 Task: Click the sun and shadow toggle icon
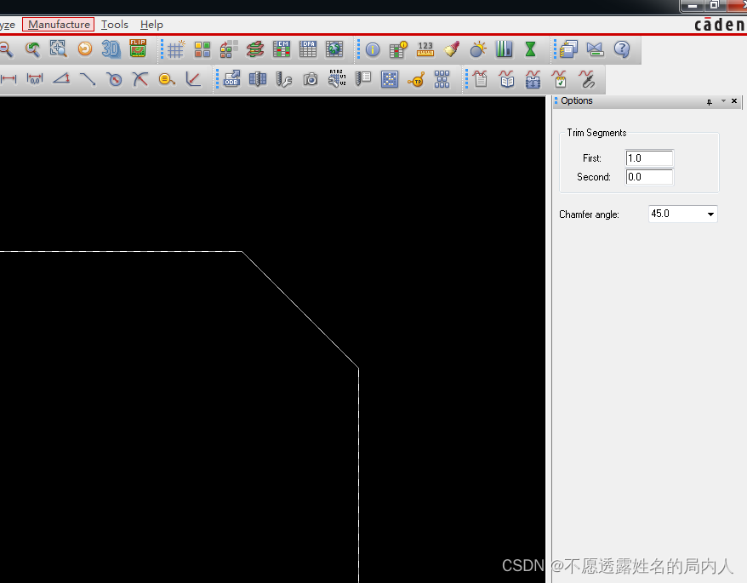[478, 49]
